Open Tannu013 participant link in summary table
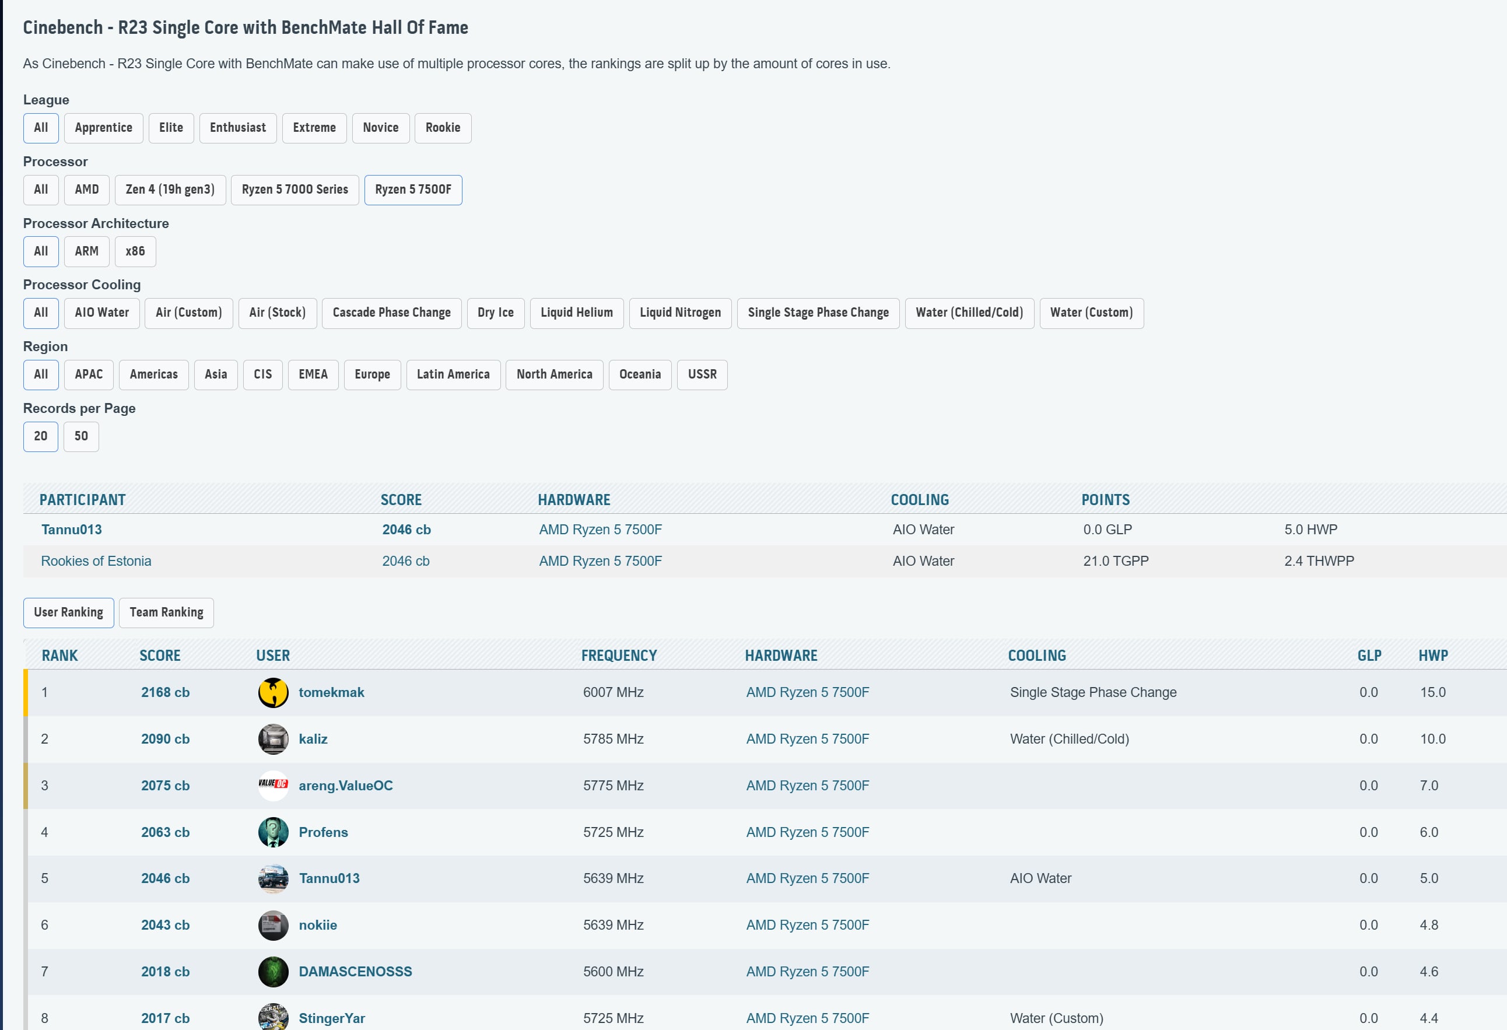1507x1030 pixels. (71, 529)
